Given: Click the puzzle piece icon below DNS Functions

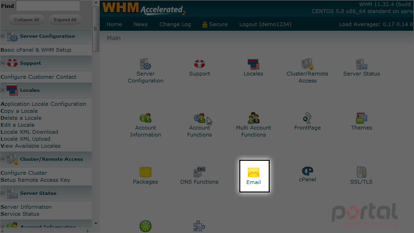Looking at the screenshot, I should [x=199, y=226].
